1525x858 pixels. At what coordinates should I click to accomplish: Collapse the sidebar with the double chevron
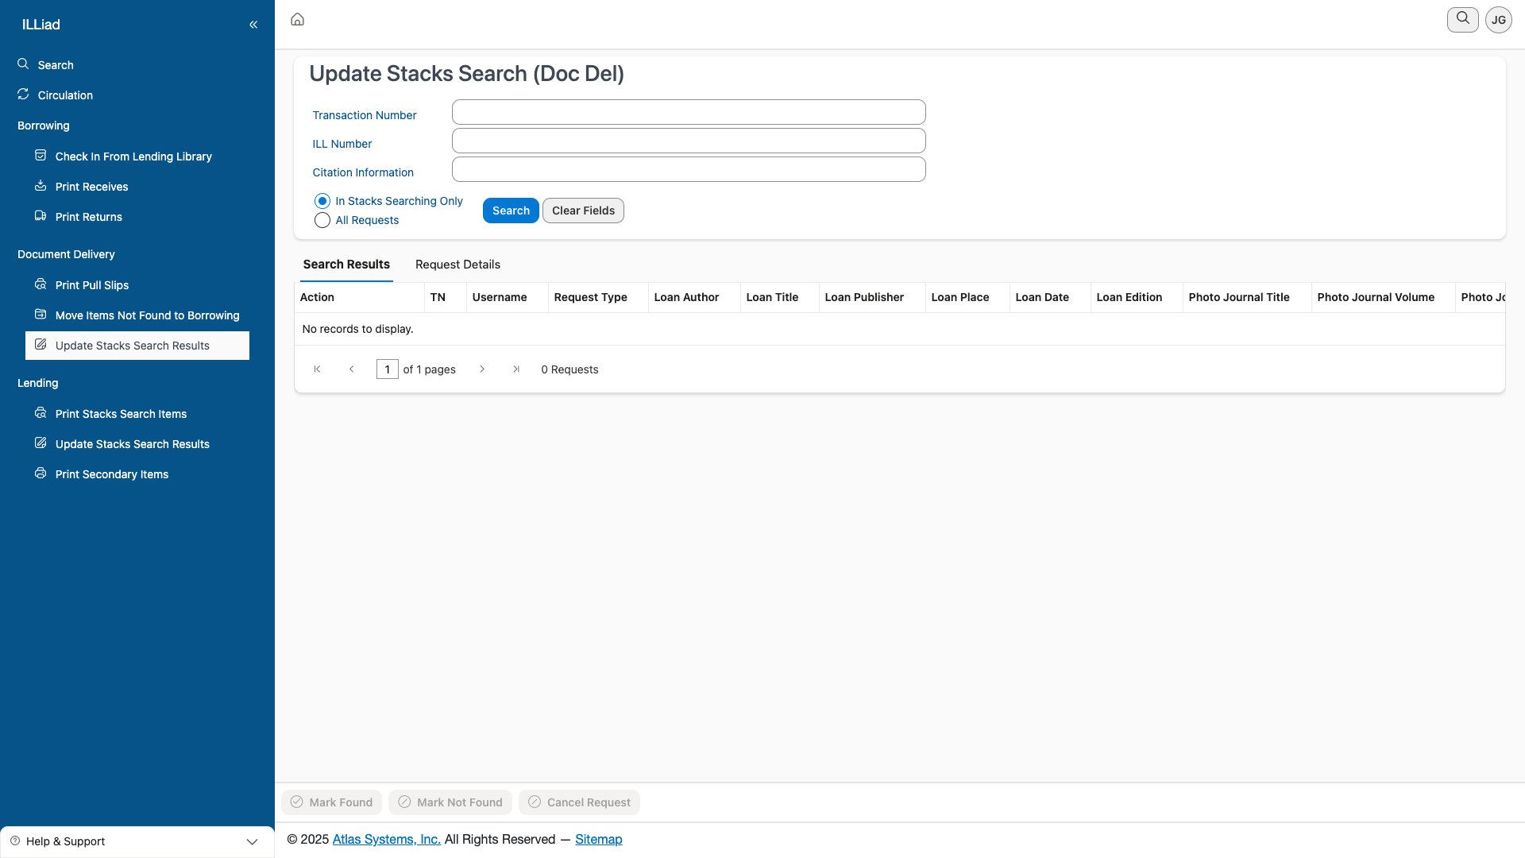click(x=253, y=24)
